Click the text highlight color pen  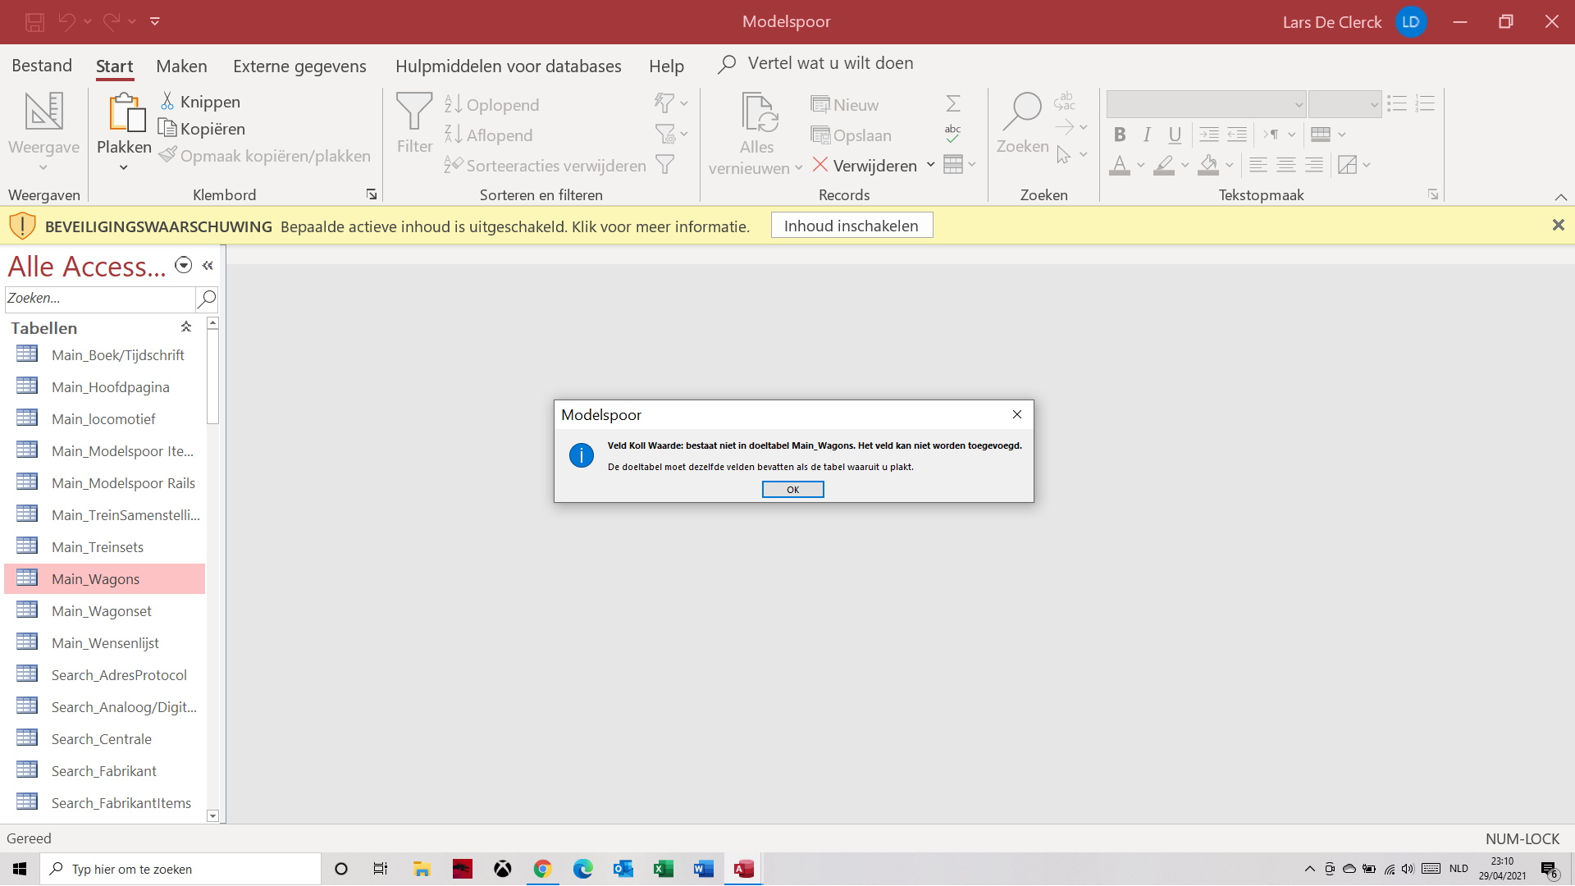(x=1164, y=166)
